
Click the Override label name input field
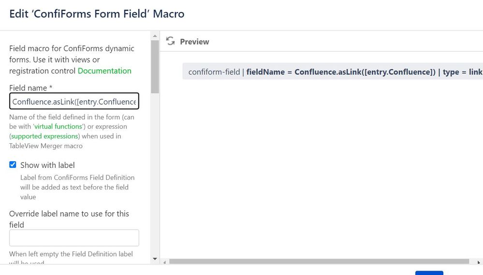click(x=74, y=238)
